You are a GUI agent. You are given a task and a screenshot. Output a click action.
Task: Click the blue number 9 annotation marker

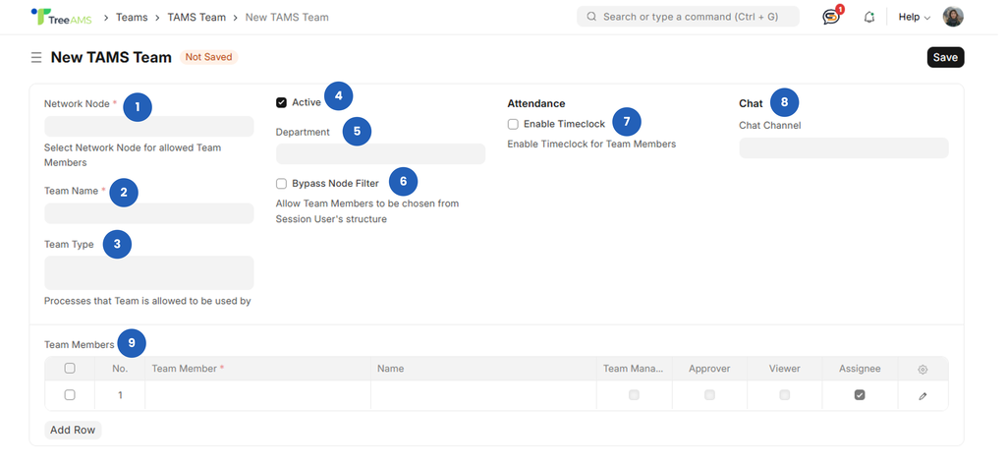click(x=132, y=343)
